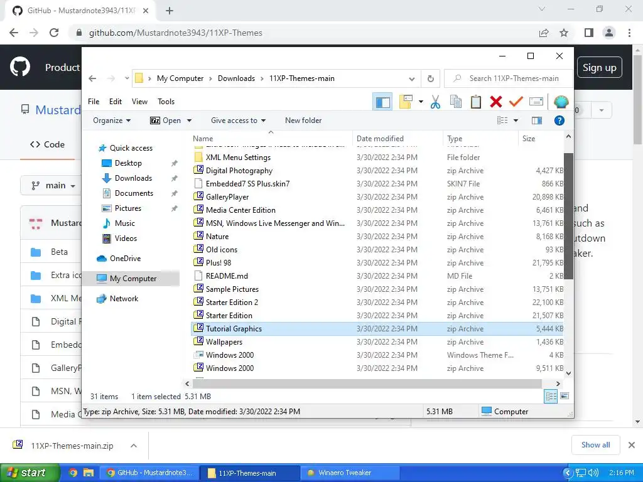The width and height of the screenshot is (643, 482).
Task: Select the README.md file
Action: (377, 276)
